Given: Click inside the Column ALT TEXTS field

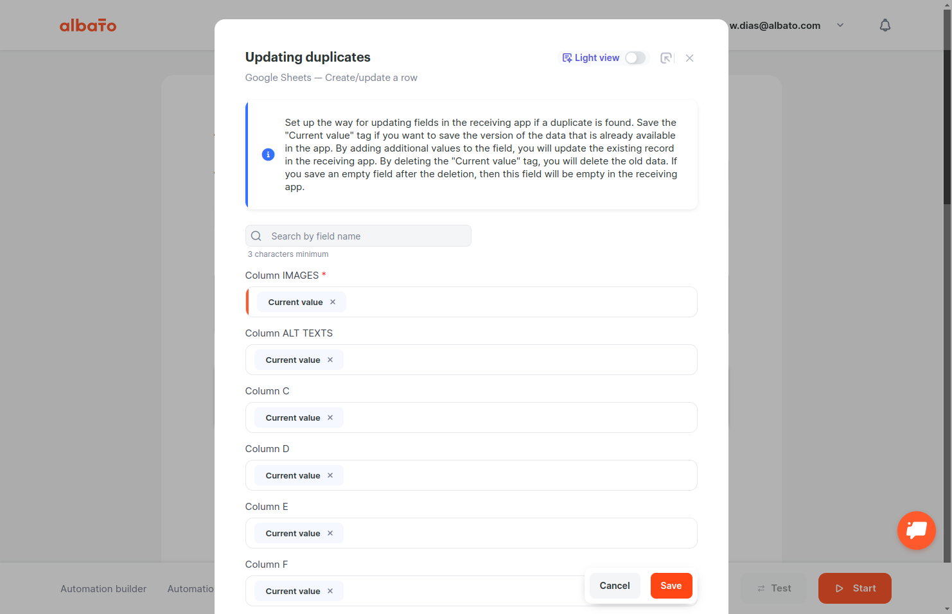Looking at the screenshot, I should [472, 360].
